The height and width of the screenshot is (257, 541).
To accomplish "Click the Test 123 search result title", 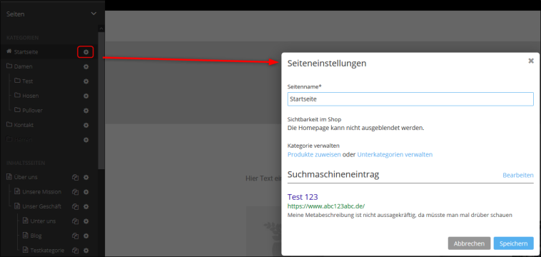I will point(303,197).
